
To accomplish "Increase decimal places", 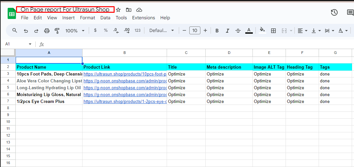I will [127, 31].
